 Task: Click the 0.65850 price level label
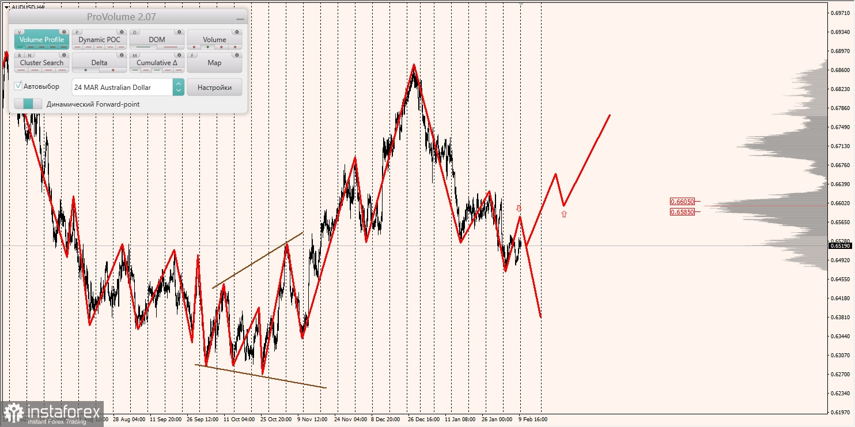pos(683,212)
